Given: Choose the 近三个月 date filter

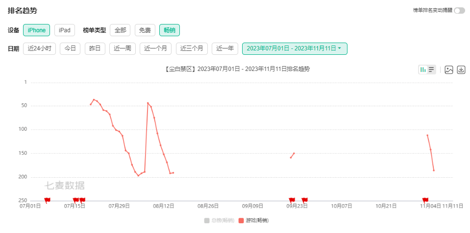Looking at the screenshot, I should tap(192, 48).
